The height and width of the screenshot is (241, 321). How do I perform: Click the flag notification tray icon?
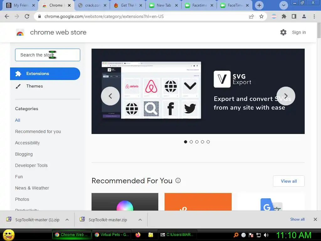tap(251, 235)
